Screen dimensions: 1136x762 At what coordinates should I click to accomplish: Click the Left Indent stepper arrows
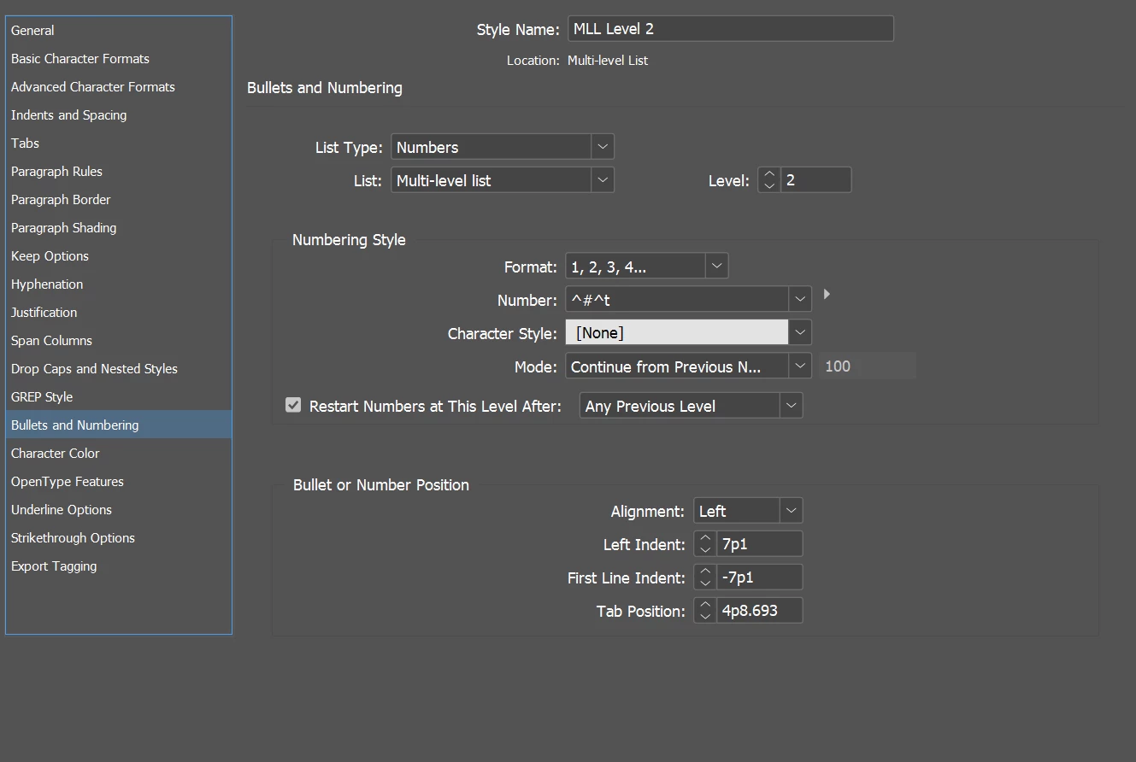[704, 544]
